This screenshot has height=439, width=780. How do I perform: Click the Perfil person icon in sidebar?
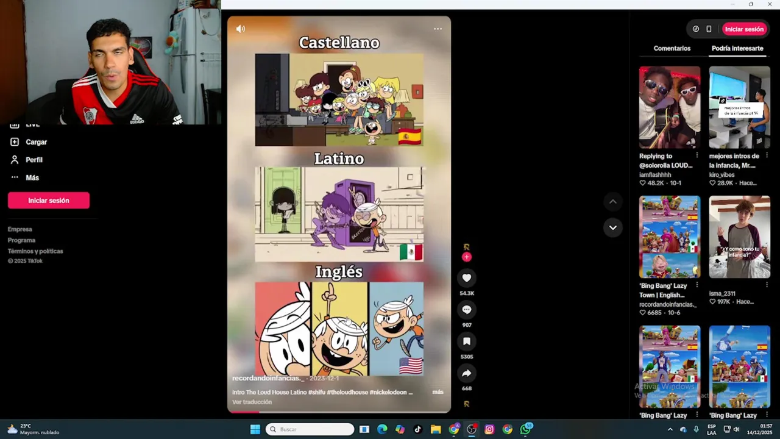[x=15, y=160]
